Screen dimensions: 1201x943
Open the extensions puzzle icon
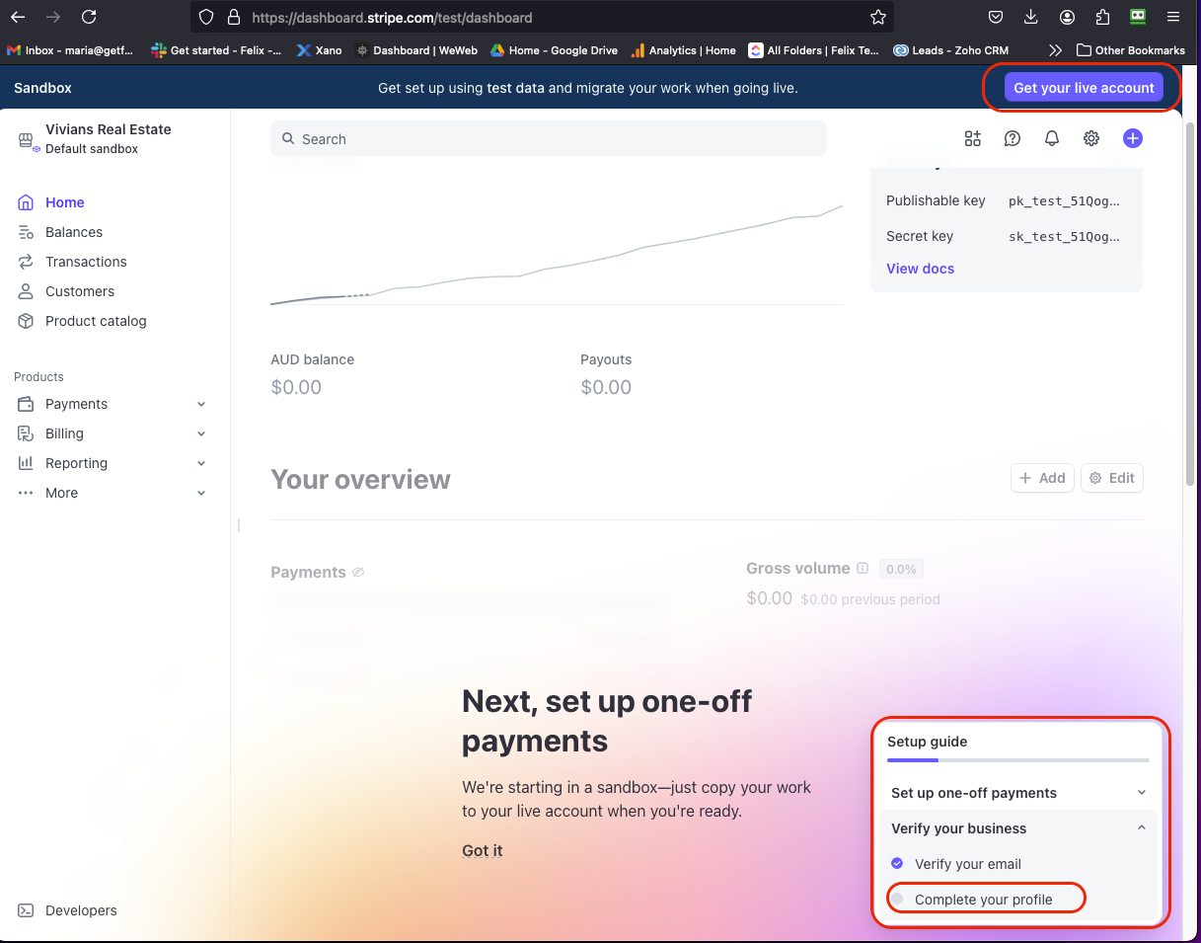tap(1102, 17)
